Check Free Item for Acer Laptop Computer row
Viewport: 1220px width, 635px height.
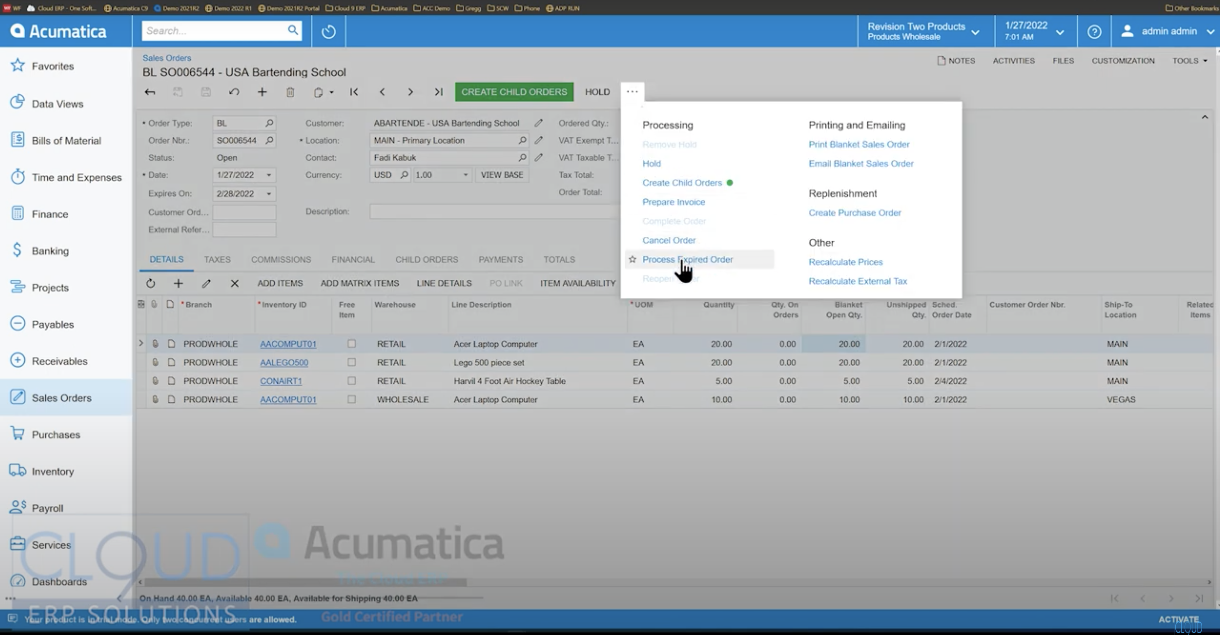[351, 344]
